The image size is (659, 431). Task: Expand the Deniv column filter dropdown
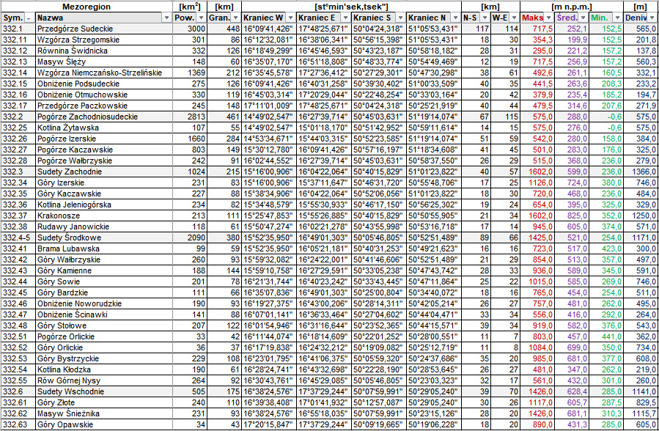(652, 18)
